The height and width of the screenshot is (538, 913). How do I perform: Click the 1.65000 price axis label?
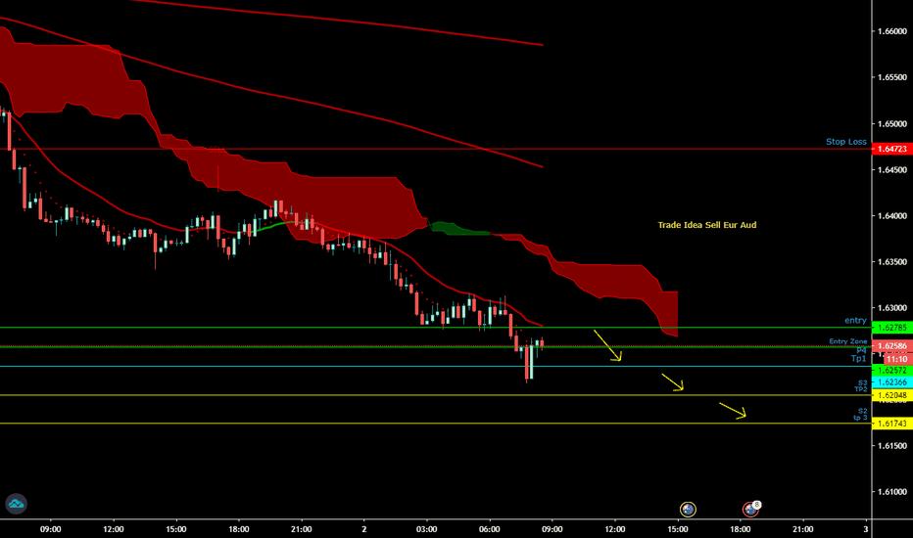[x=892, y=124]
